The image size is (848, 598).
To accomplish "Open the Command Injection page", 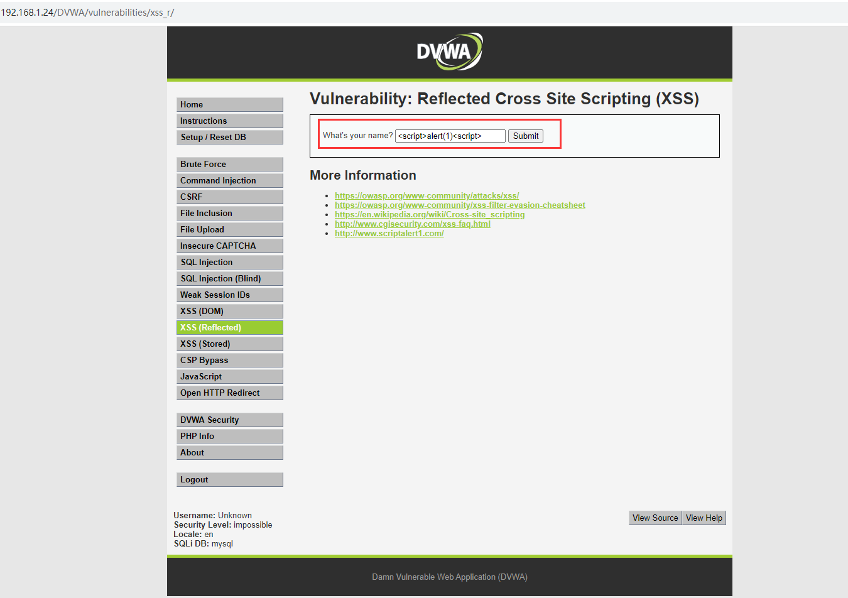I will click(x=229, y=180).
